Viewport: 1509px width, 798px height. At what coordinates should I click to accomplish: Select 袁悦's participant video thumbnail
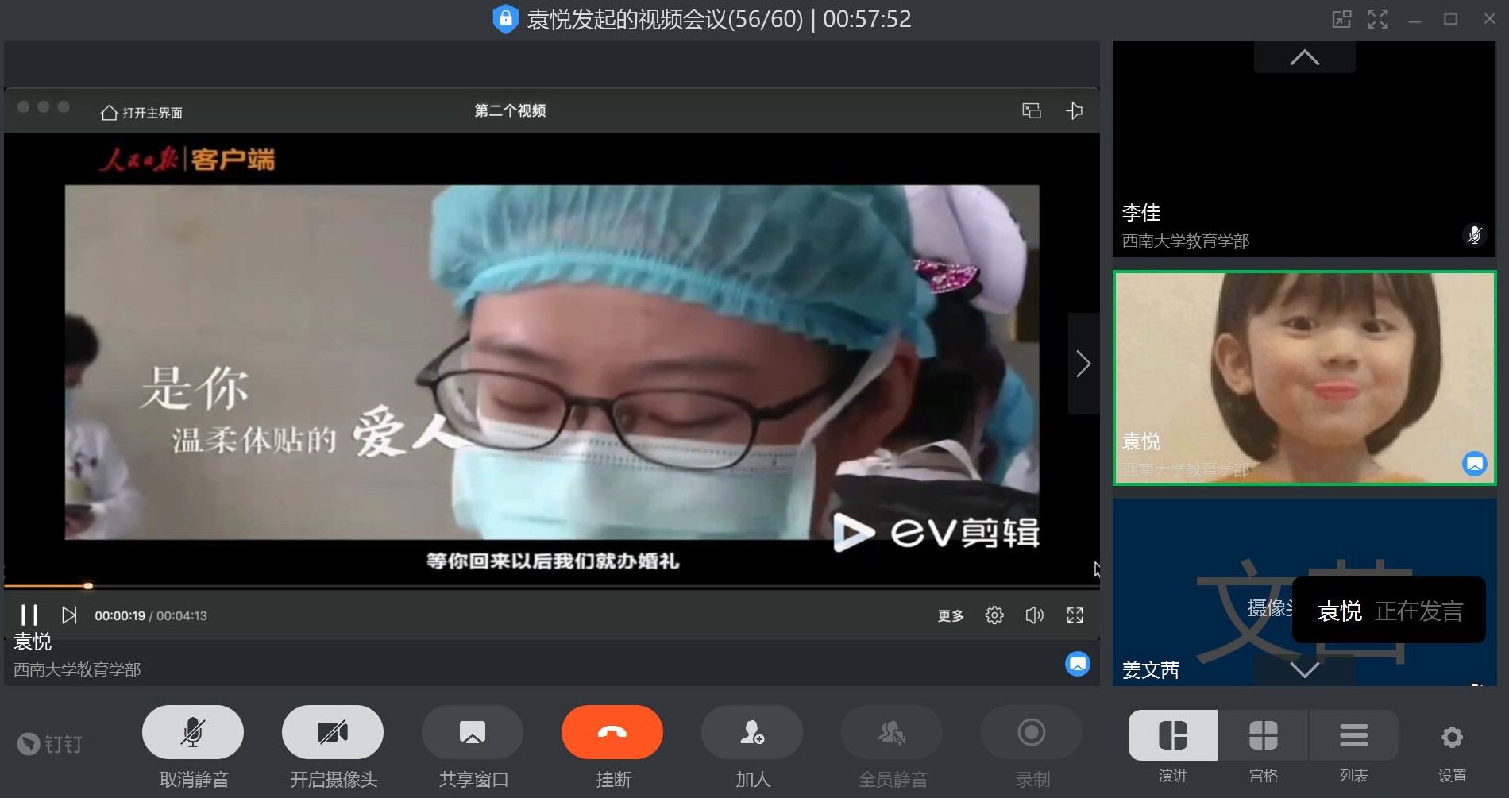(1304, 377)
